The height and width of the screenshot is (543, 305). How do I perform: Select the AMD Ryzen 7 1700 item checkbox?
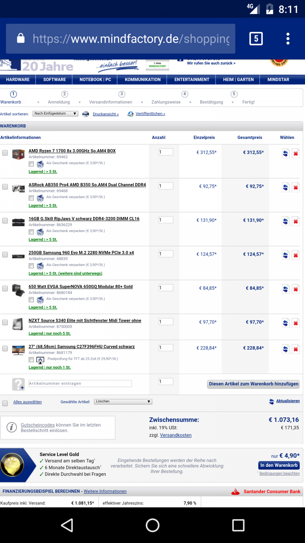(x=5, y=153)
